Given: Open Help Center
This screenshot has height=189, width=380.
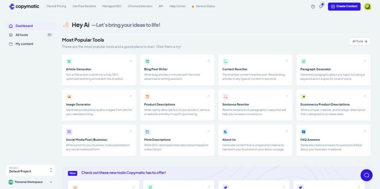Looking at the screenshot, I should [177, 6].
